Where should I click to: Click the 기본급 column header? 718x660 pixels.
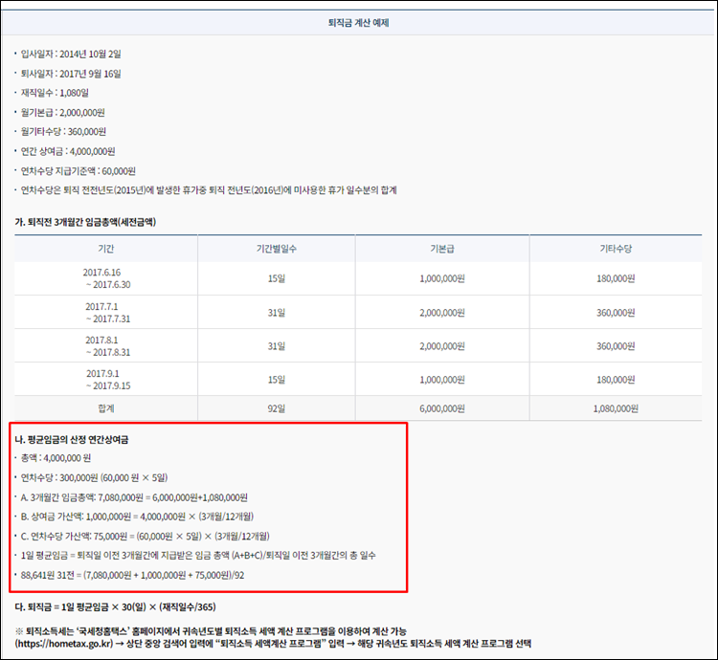[442, 249]
